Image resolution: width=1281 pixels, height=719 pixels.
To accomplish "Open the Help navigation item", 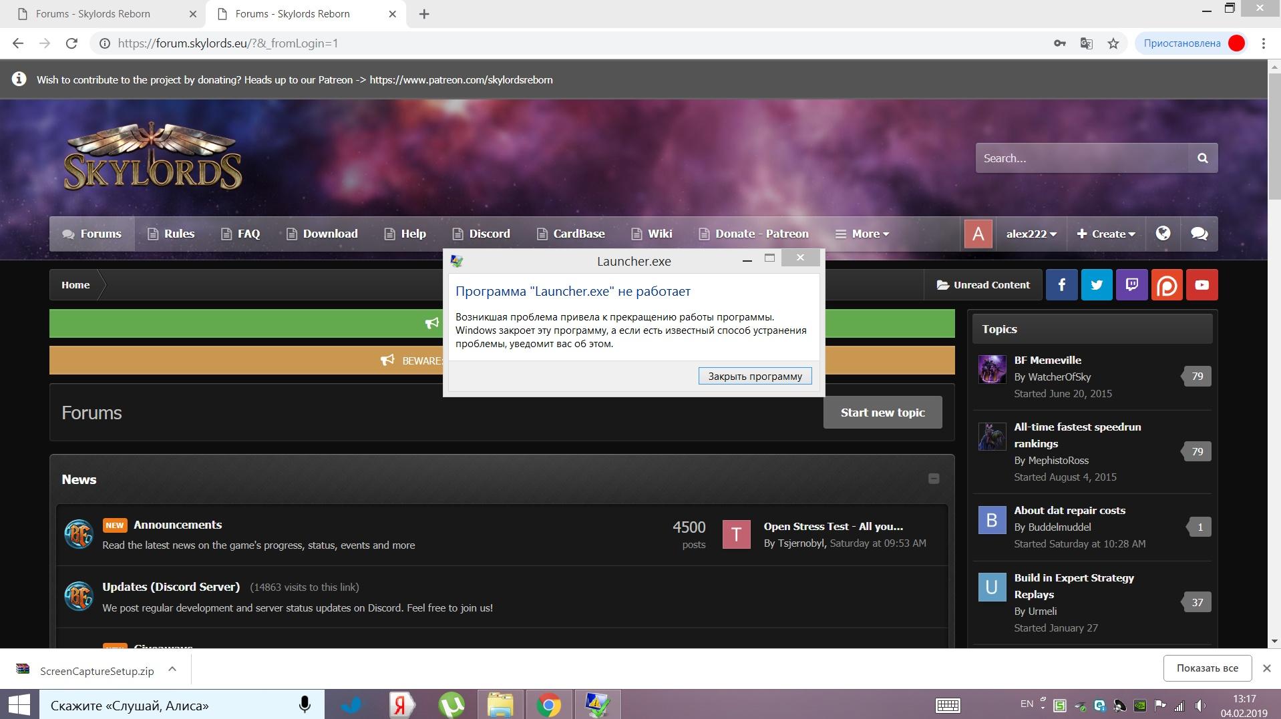I will [x=405, y=234].
